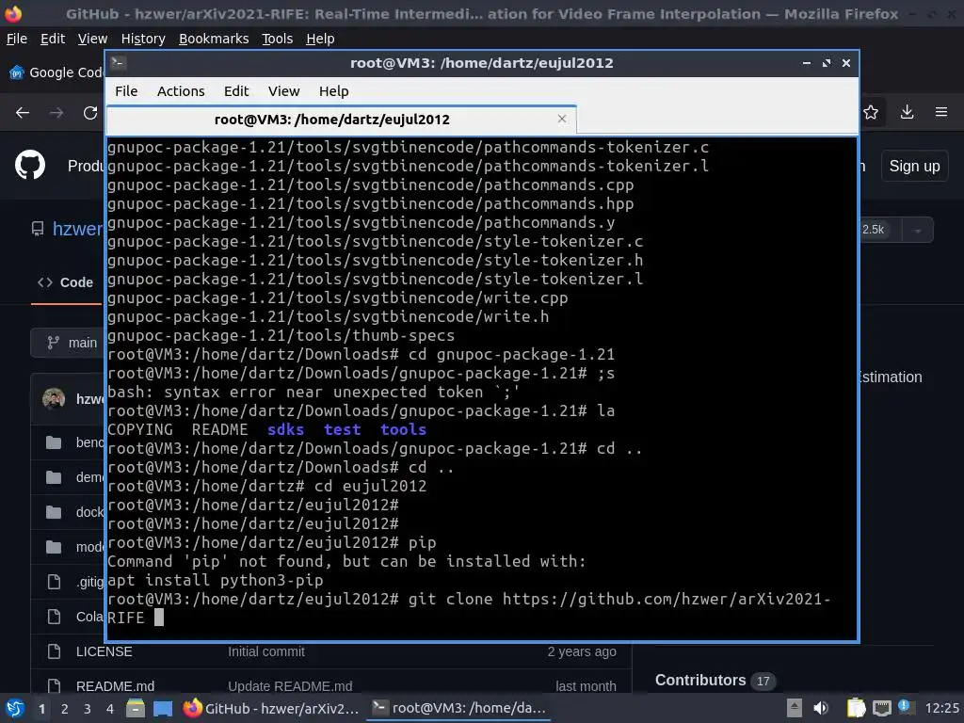
Task: Open the LICENSE file
Action: point(104,651)
